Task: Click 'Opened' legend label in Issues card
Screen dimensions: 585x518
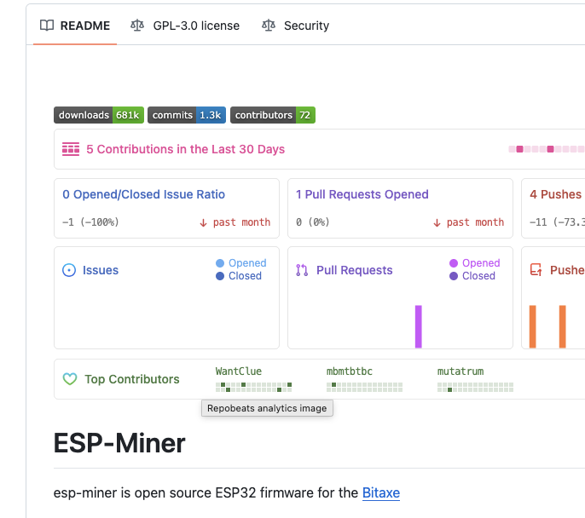Action: click(x=247, y=263)
